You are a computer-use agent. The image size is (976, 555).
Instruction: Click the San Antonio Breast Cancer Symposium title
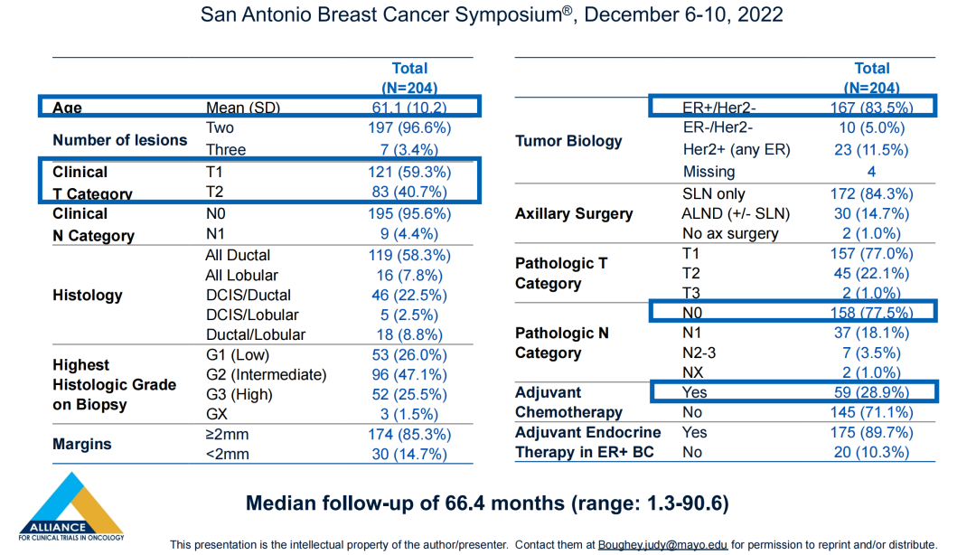point(492,15)
